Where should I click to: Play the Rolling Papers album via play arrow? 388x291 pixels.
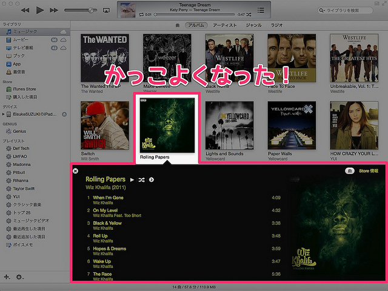point(132,180)
